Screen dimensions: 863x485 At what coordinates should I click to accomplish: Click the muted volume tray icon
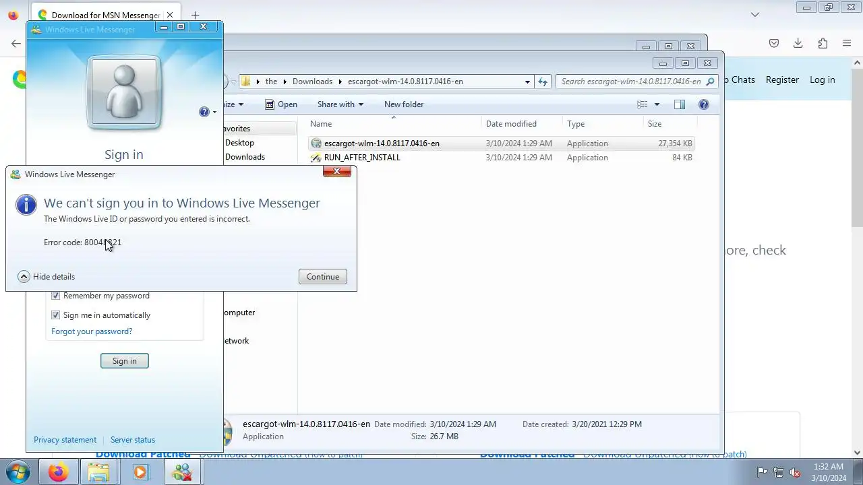click(796, 472)
